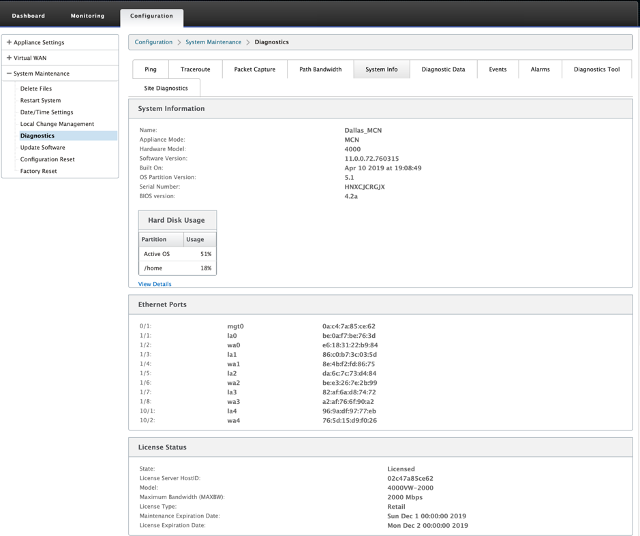Open the Packet Capture tab
Image resolution: width=640 pixels, height=536 pixels.
coord(255,69)
